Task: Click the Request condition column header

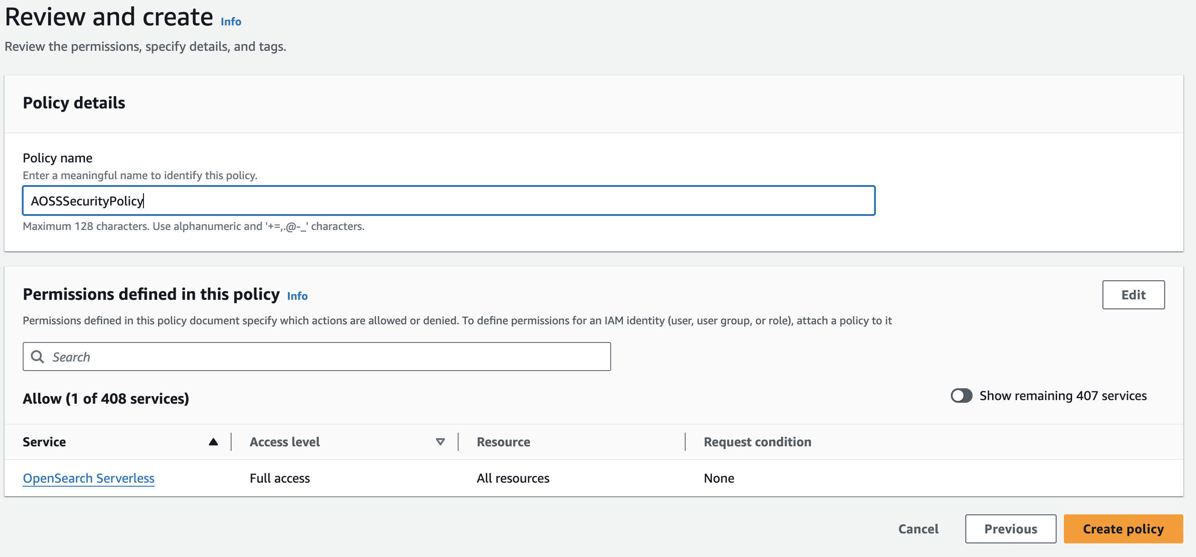Action: pos(757,442)
